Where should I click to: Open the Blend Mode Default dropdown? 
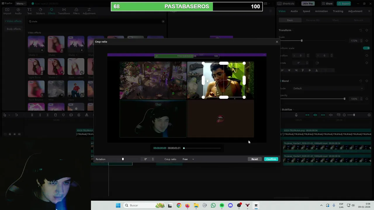coord(328,88)
